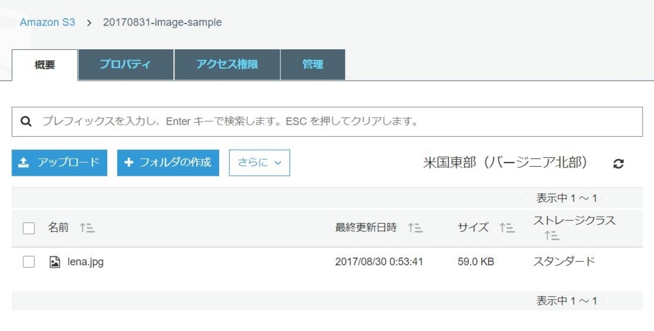The width and height of the screenshot is (654, 331).
Task: Click the magnifier search icon
Action: 26,121
